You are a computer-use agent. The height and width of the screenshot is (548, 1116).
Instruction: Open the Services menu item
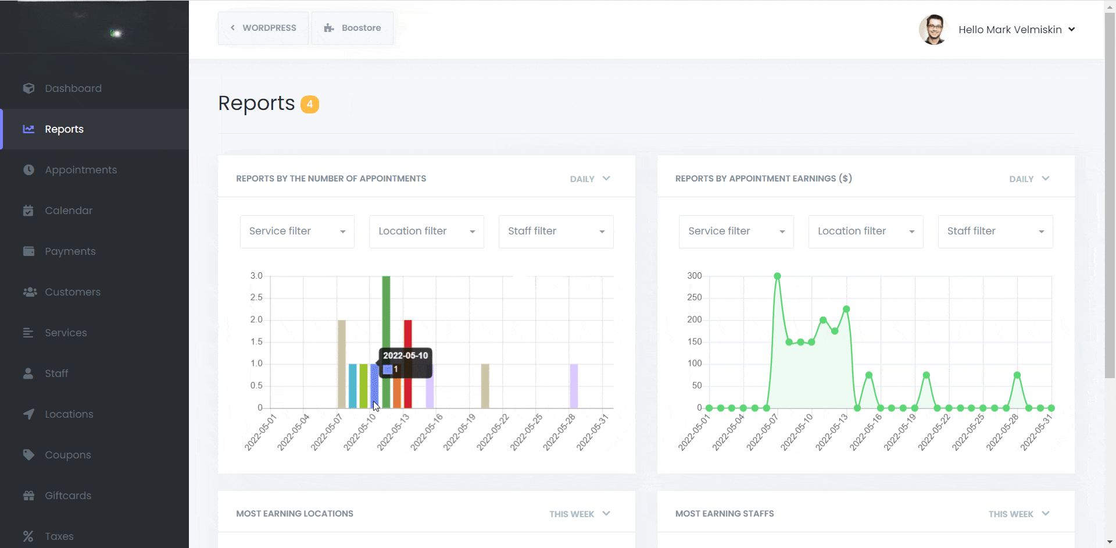[x=66, y=333]
